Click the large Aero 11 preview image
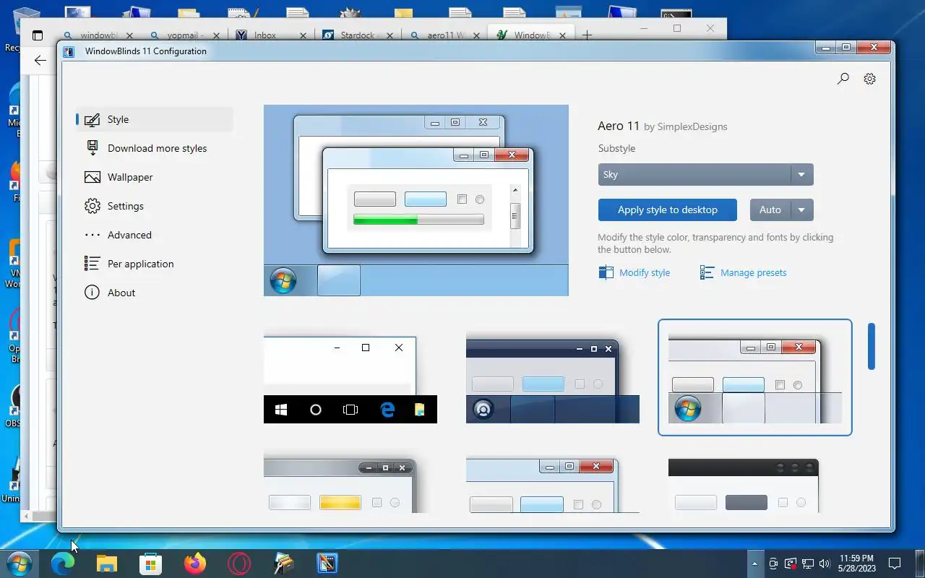925x578 pixels. pyautogui.click(x=416, y=200)
